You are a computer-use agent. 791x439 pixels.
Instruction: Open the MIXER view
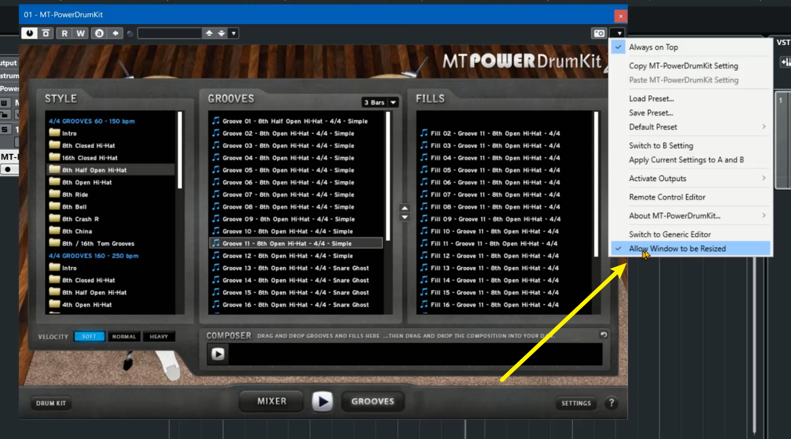coord(272,401)
